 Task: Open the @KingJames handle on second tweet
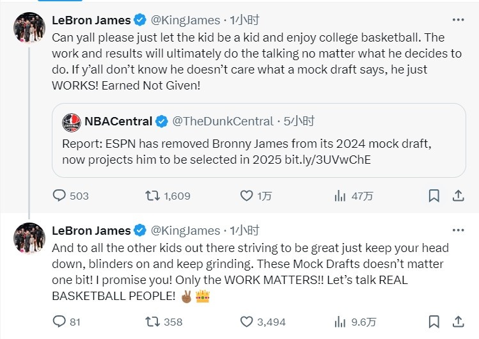click(185, 230)
